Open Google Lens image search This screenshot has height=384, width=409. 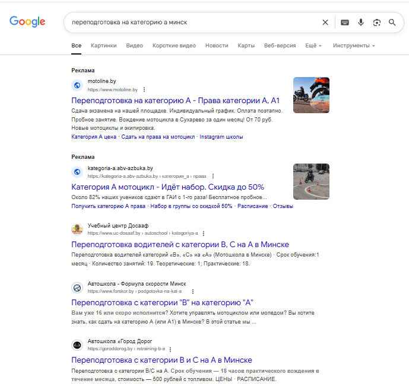tap(377, 23)
